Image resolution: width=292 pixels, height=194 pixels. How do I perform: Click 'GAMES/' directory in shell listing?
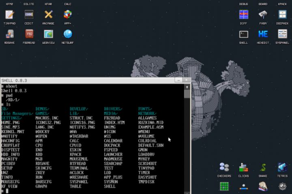[x=42, y=114]
